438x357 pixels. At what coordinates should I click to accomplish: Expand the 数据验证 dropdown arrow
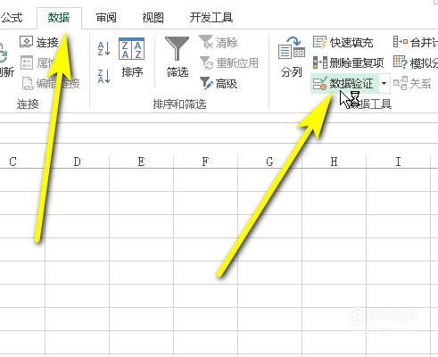coord(384,84)
